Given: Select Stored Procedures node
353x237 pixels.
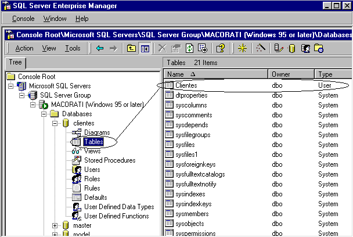Looking at the screenshot, I should pyautogui.click(x=110, y=160).
